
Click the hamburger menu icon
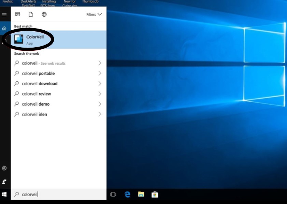pos(4,15)
